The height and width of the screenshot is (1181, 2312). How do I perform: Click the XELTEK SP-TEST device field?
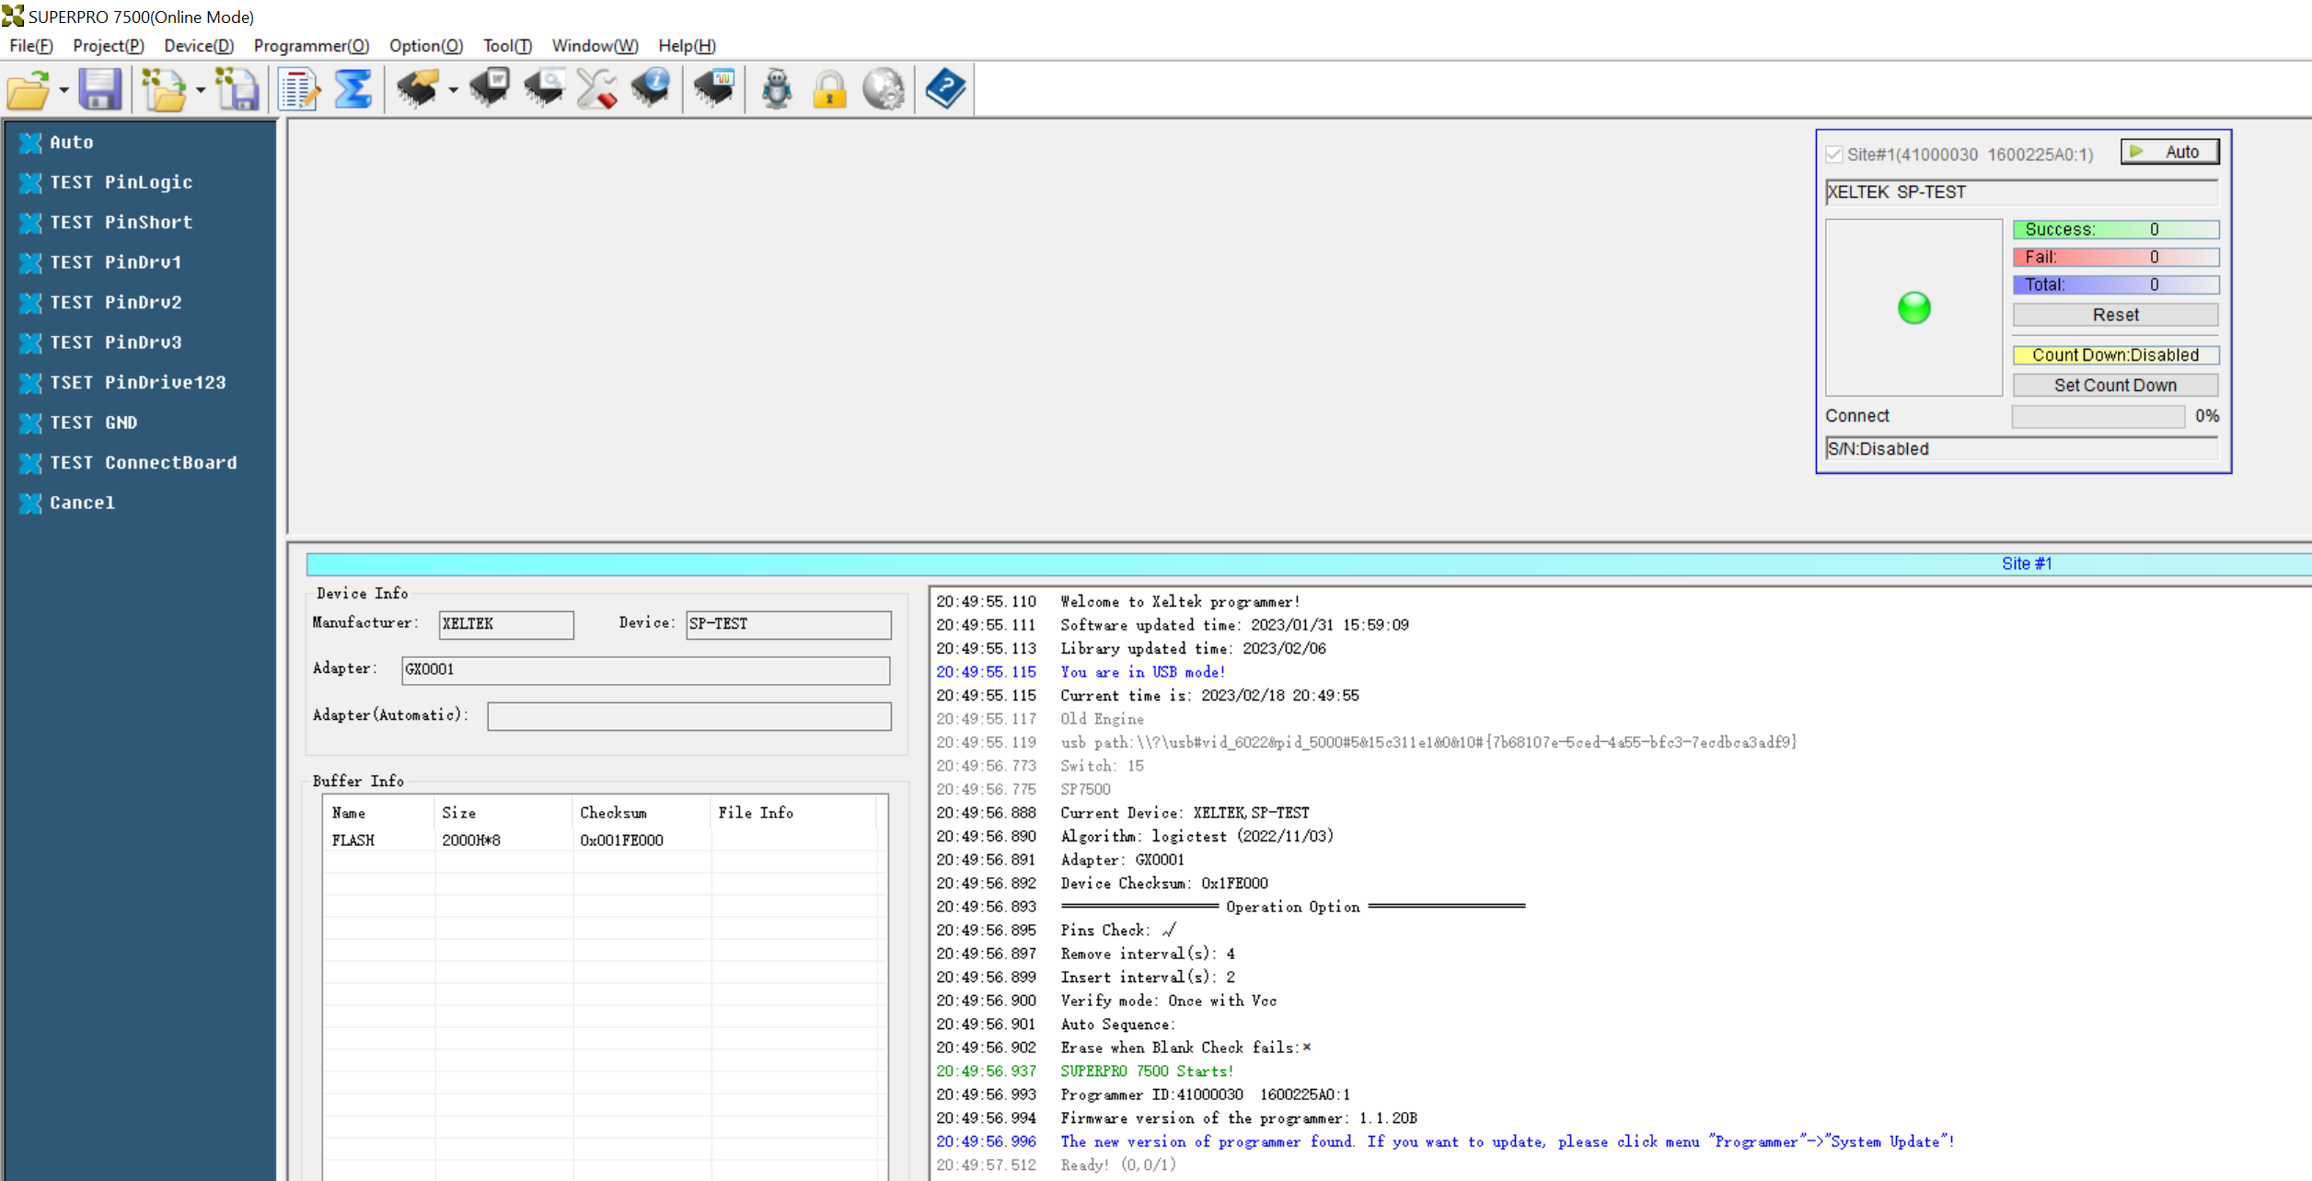2022,192
